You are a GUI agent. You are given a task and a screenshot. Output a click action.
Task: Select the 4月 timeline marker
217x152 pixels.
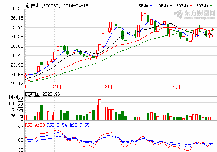(177, 87)
